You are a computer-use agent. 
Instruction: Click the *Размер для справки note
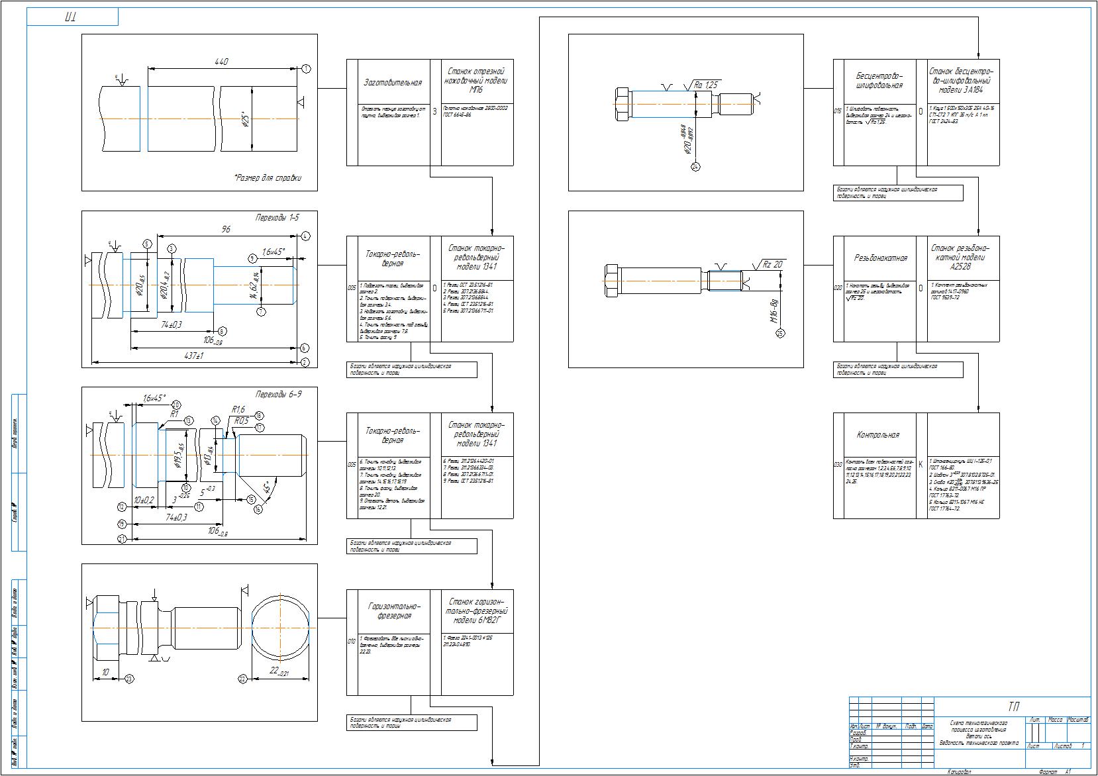pos(267,177)
